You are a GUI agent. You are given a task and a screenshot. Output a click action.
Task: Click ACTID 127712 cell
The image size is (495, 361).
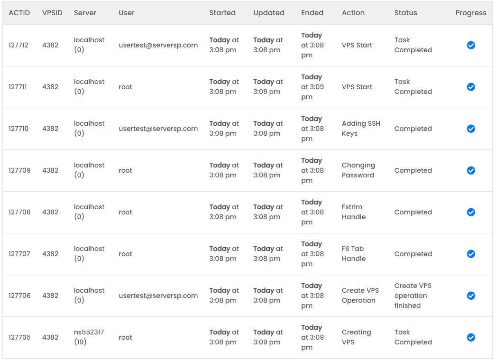(18, 45)
